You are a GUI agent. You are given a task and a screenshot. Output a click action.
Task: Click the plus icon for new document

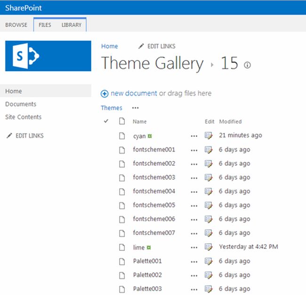pyautogui.click(x=105, y=94)
